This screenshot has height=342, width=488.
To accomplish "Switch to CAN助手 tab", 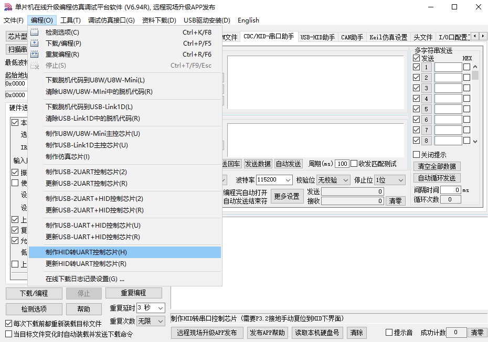I will click(x=352, y=37).
